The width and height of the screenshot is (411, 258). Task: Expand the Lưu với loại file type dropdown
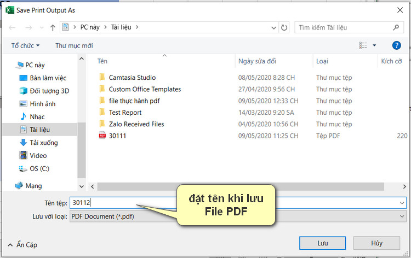[403, 216]
